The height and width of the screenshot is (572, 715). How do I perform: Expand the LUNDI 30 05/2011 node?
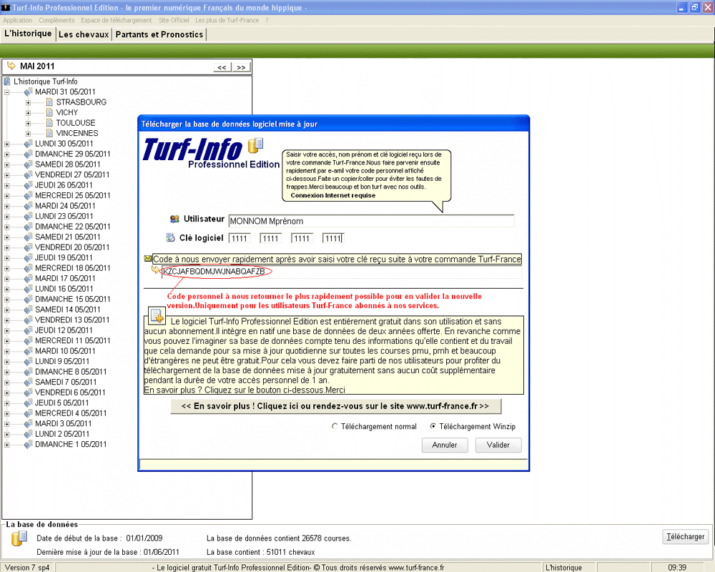(7, 144)
